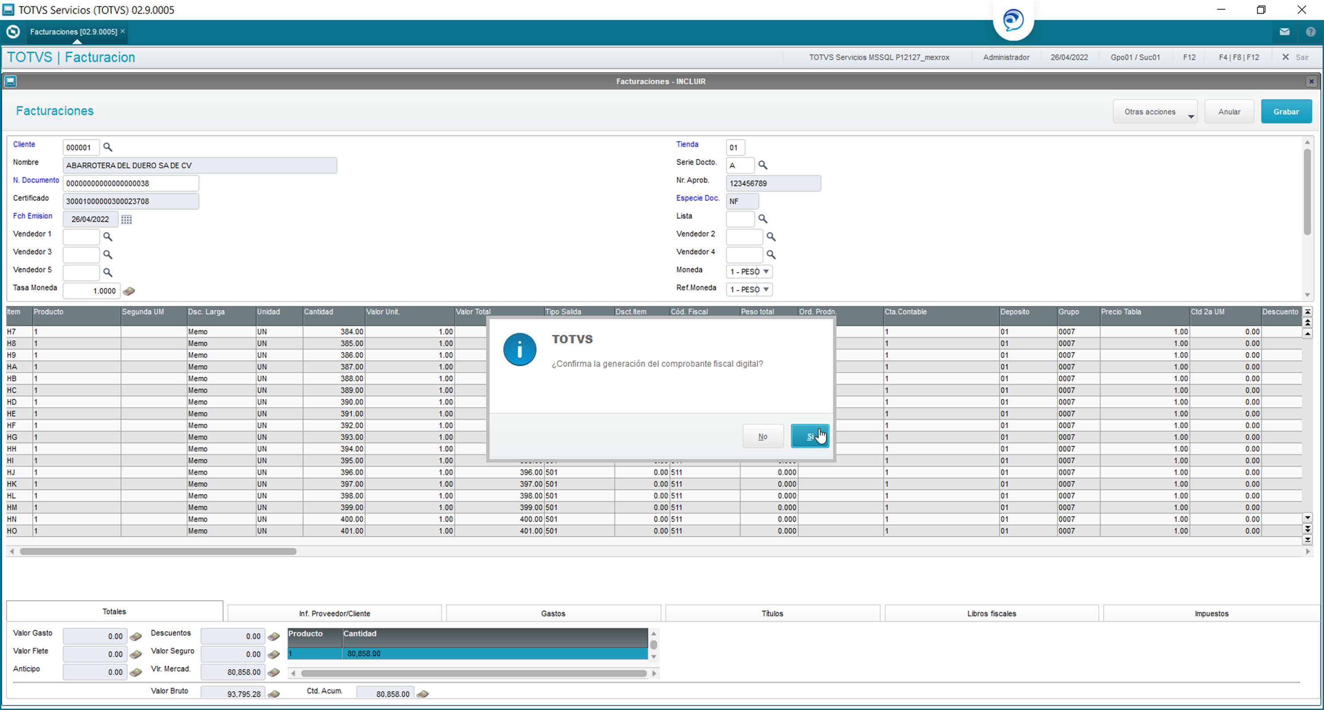Viewport: 1324px width, 710px height.
Task: Click the Serie Docto. lookup magnifier
Action: tap(763, 165)
